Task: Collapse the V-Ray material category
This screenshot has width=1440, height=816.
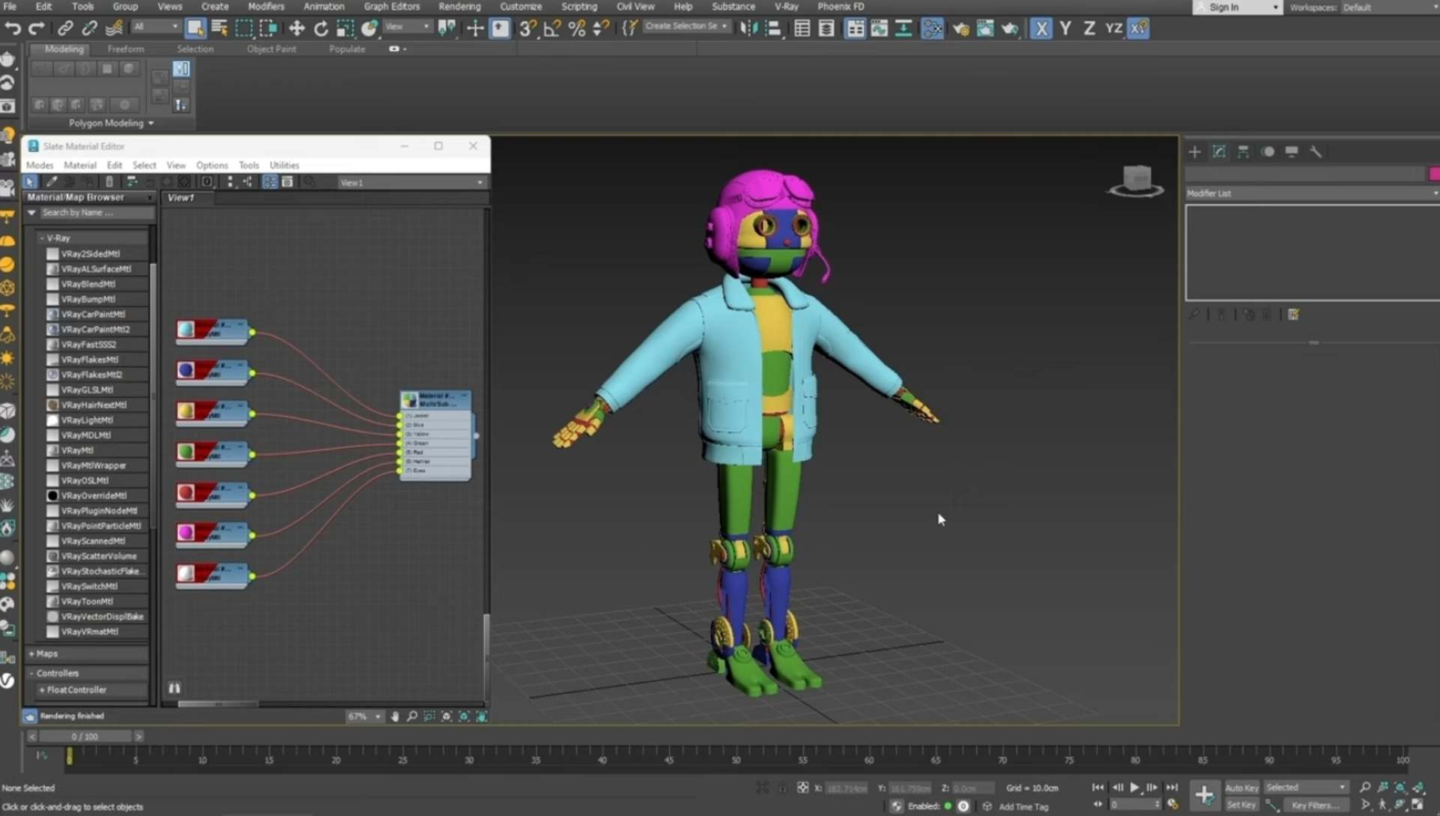Action: tap(41, 238)
